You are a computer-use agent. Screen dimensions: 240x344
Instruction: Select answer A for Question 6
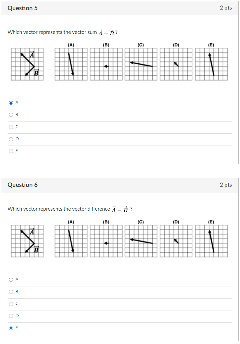point(11,279)
